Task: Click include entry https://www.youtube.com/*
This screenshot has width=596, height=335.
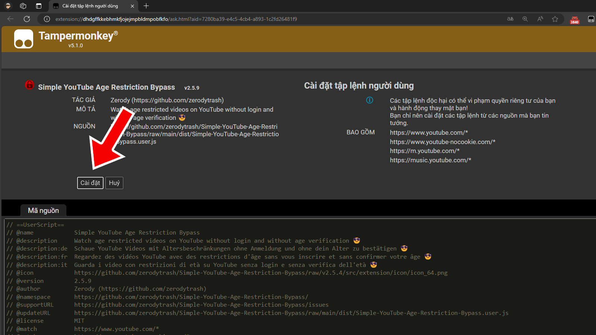Action: coord(429,133)
